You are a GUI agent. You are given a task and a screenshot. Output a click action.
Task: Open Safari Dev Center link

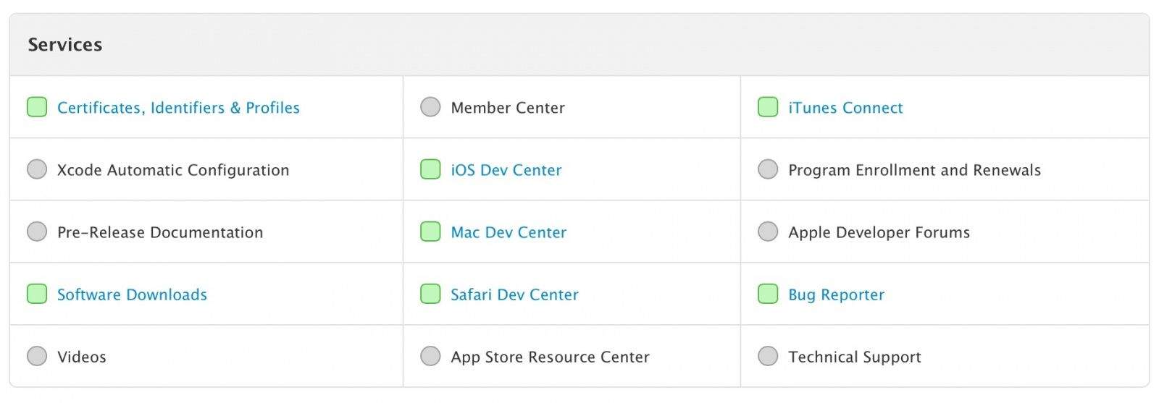pyautogui.click(x=514, y=294)
